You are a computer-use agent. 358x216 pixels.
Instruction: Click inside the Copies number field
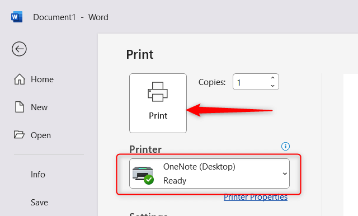click(x=251, y=82)
